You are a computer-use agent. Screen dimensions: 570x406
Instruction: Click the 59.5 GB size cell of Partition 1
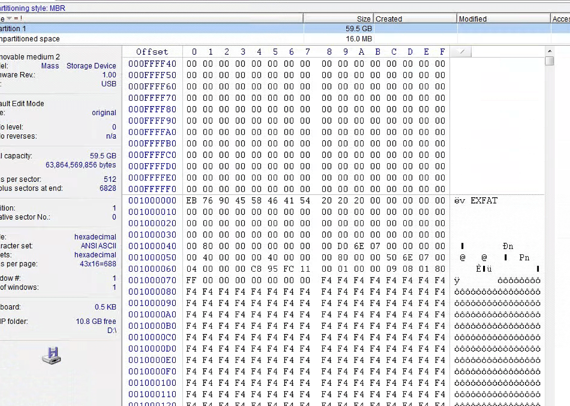coord(359,29)
